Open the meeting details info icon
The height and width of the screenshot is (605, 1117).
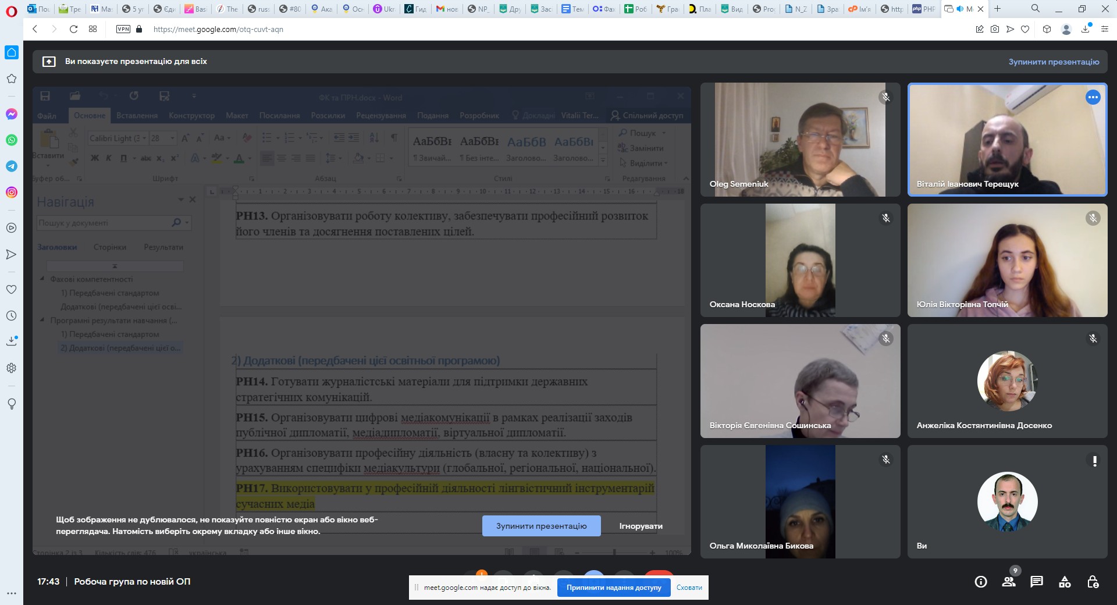coord(981,582)
